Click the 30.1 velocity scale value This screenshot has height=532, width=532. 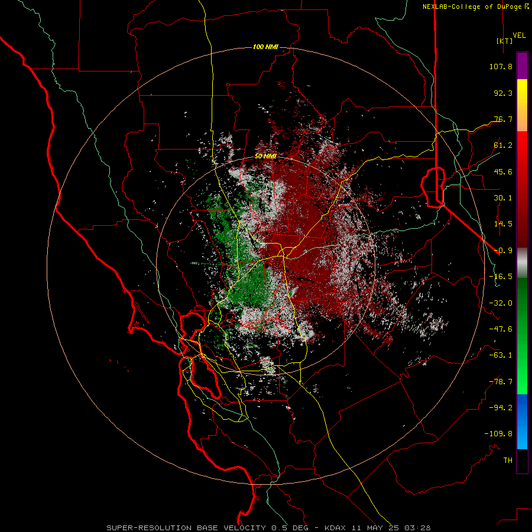pos(503,198)
